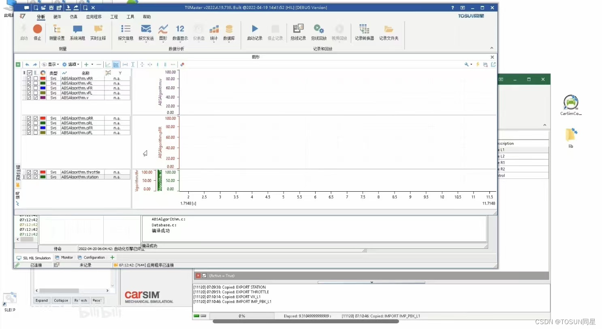Open the 分析 analysis tab
This screenshot has height=329, width=602.
[41, 17]
